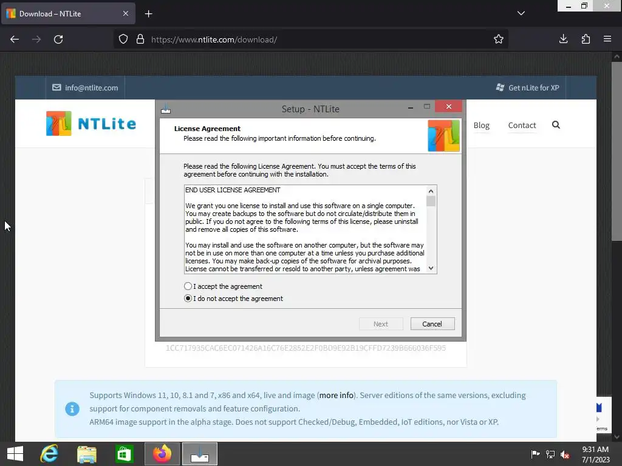Click the blue info circle icon
Viewport: 622px width, 466px height.
coord(72,408)
